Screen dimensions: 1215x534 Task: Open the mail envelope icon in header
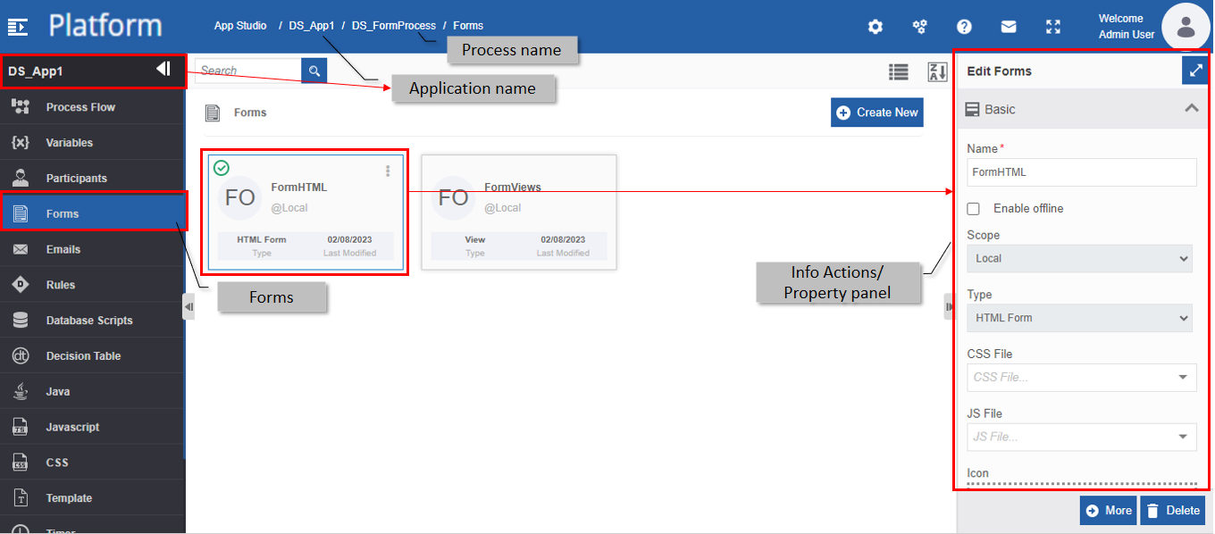[1009, 27]
